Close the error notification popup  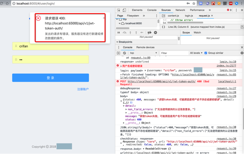pyautogui.click(x=104, y=18)
